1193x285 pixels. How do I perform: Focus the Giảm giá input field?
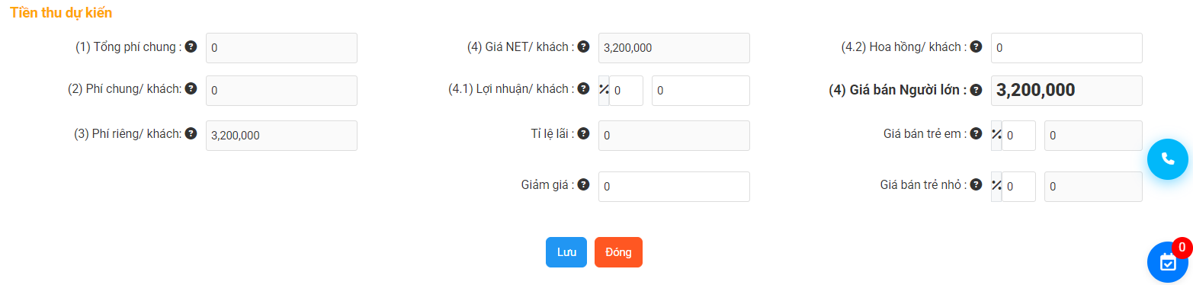(x=674, y=187)
